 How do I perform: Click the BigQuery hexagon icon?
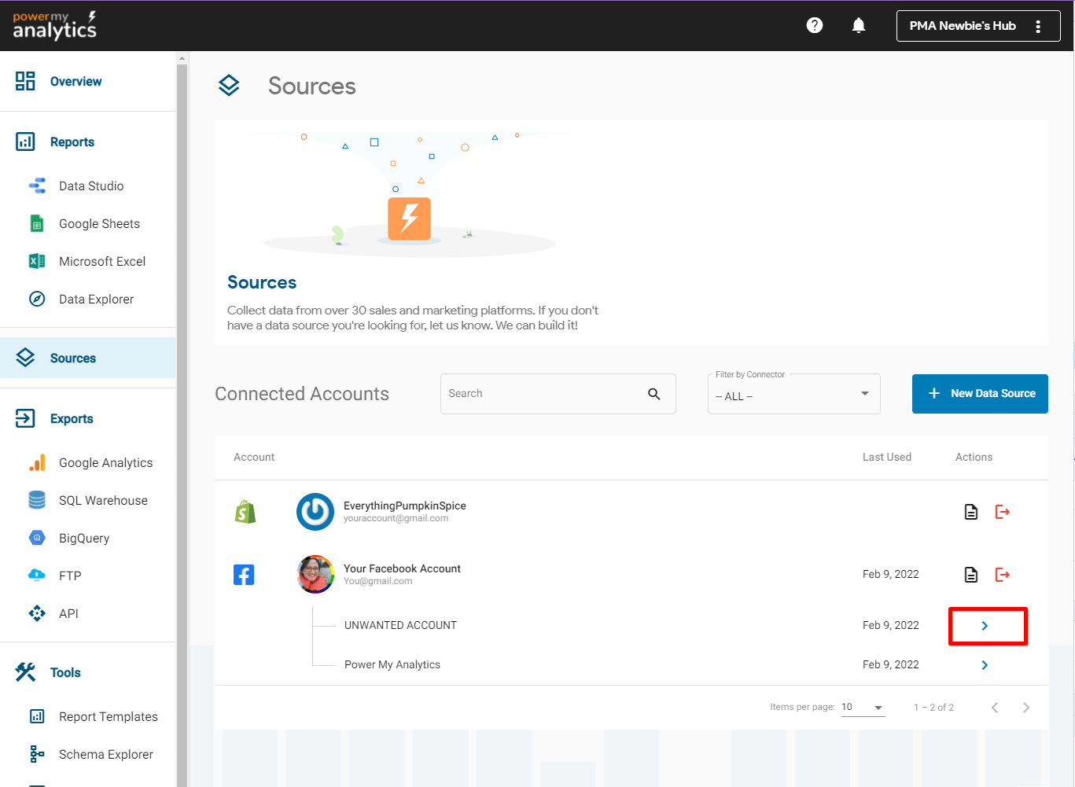click(37, 538)
